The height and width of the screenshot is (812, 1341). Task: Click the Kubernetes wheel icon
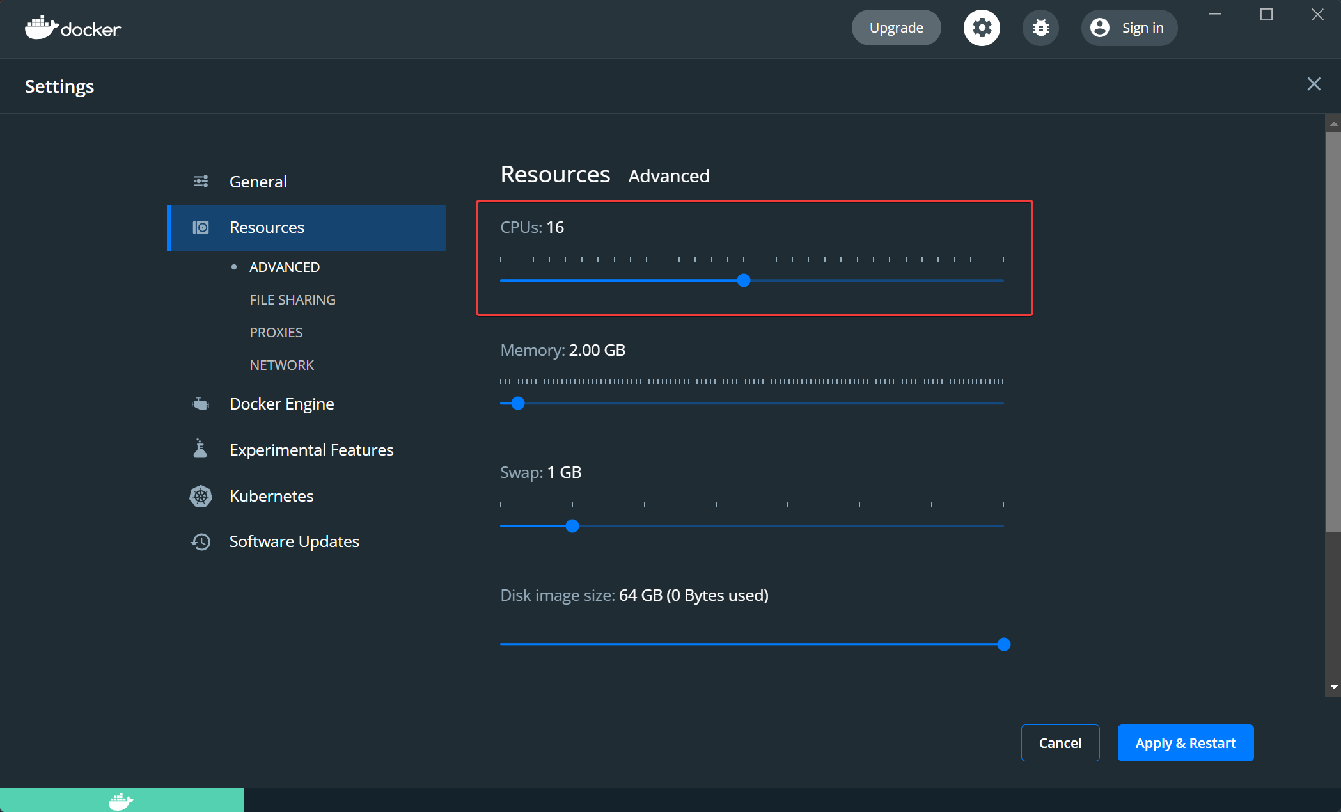[x=201, y=496]
